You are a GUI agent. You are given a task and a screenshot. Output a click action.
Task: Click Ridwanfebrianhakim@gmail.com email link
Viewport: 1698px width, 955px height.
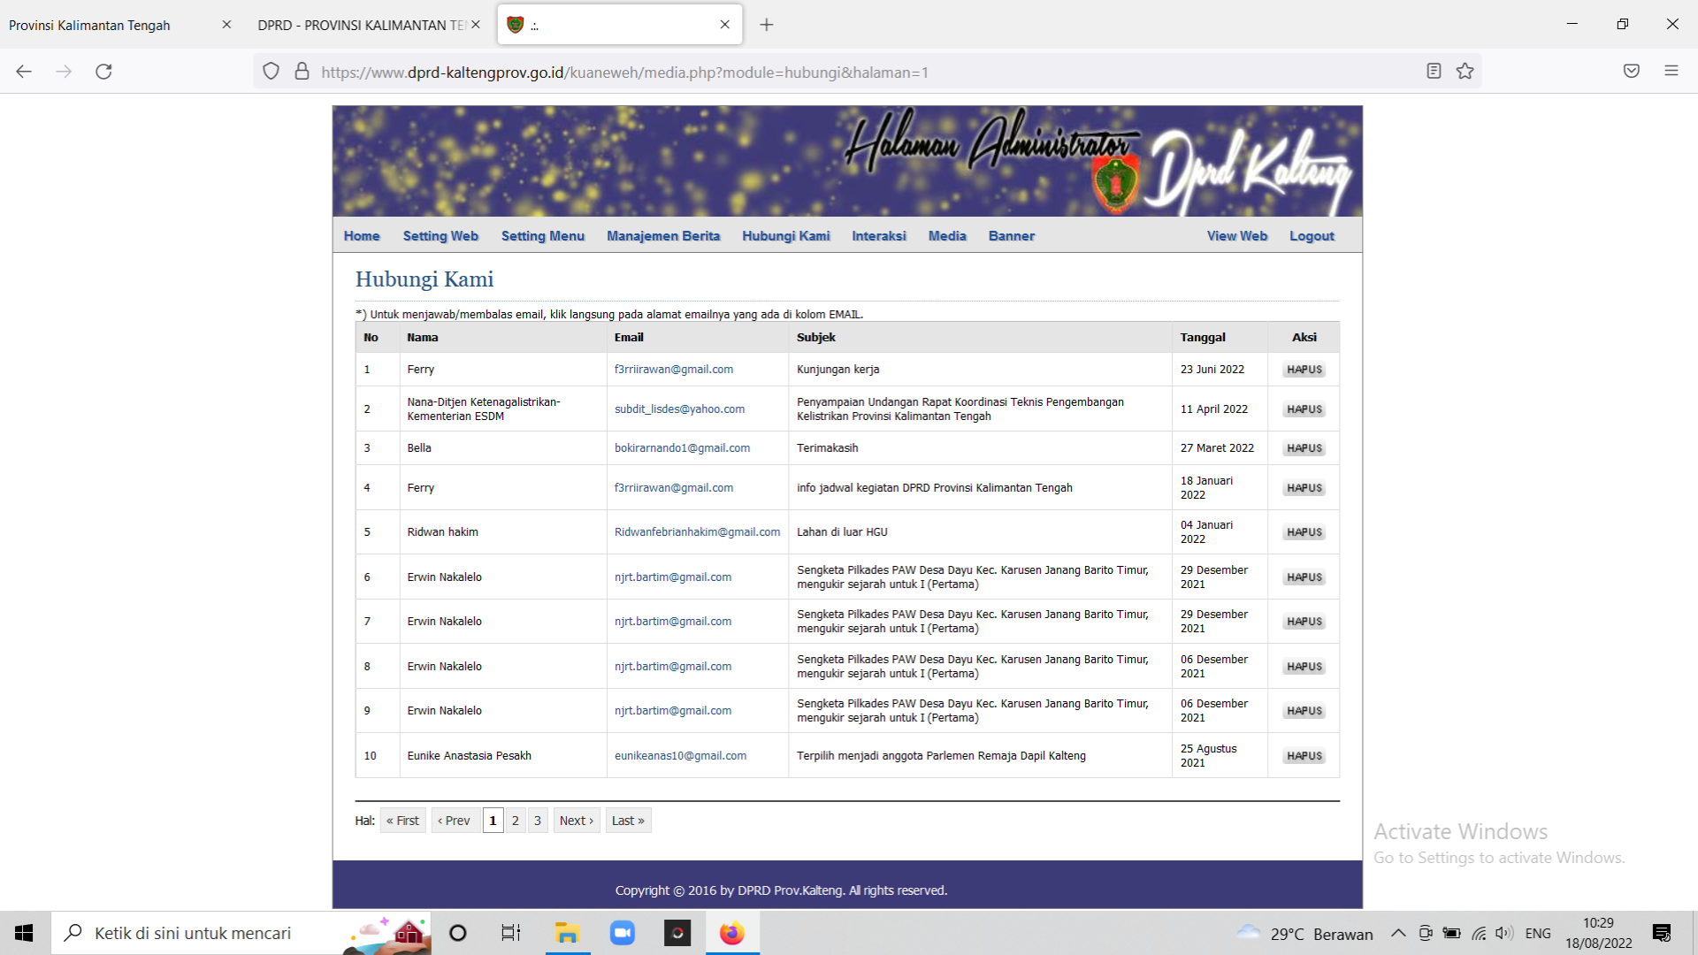[x=697, y=532]
